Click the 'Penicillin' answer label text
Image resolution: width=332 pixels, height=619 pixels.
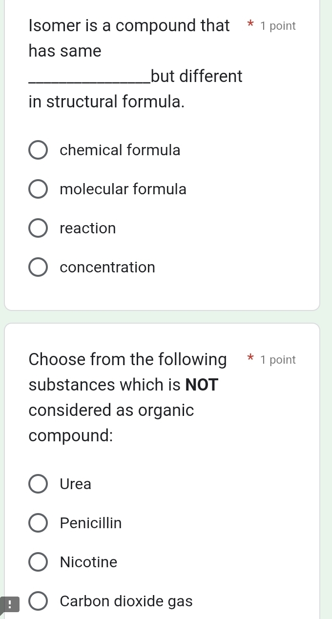pyautogui.click(x=91, y=523)
